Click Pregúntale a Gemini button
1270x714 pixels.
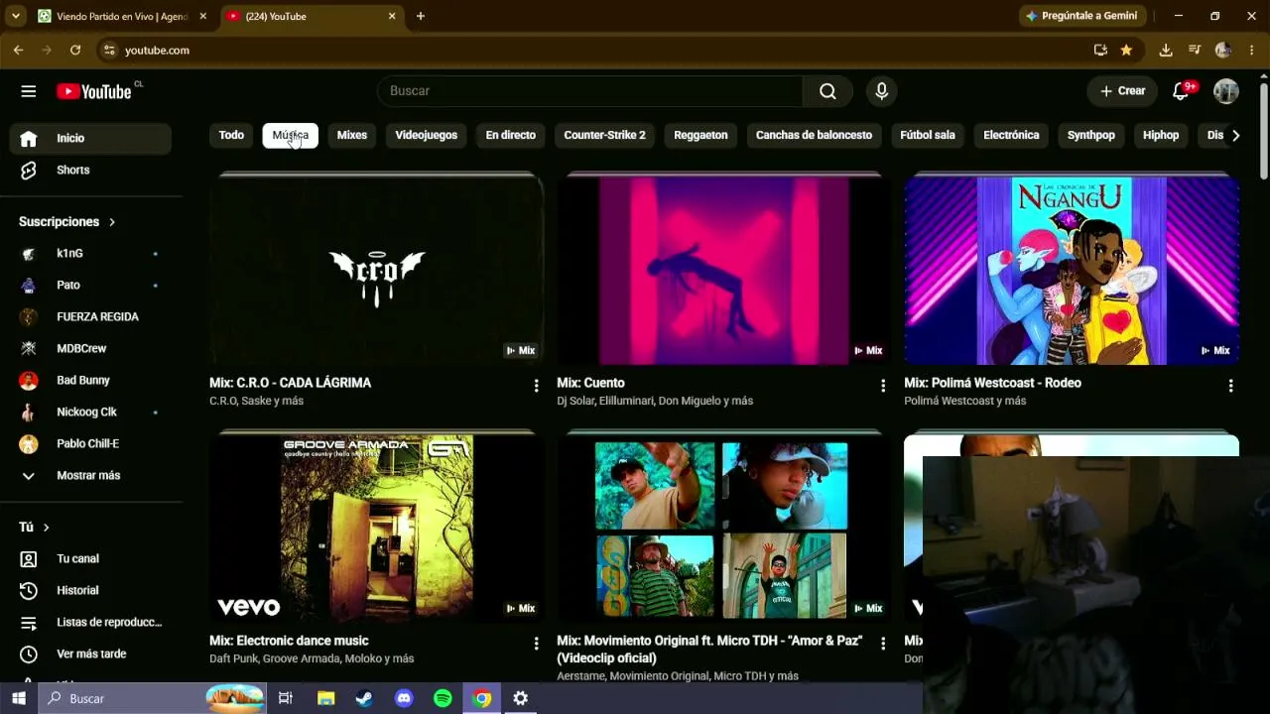[x=1082, y=16]
